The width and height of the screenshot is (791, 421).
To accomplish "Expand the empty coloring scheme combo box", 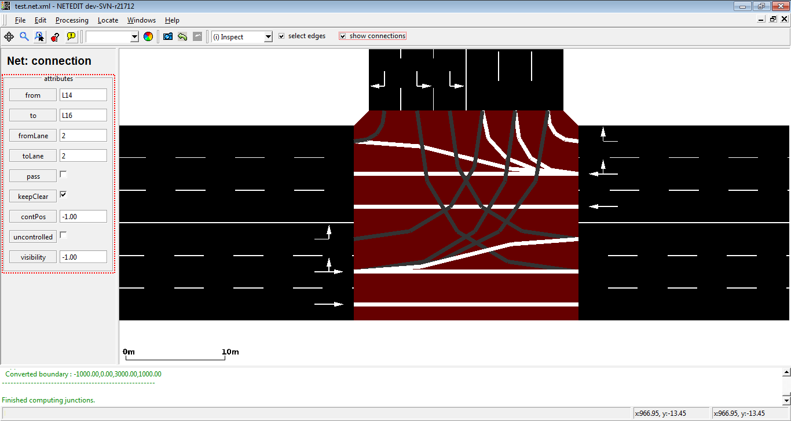I will (112, 36).
